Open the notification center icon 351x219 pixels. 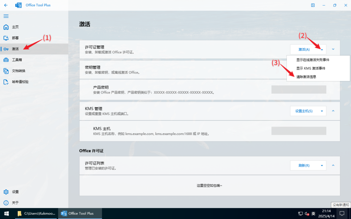[342, 214]
